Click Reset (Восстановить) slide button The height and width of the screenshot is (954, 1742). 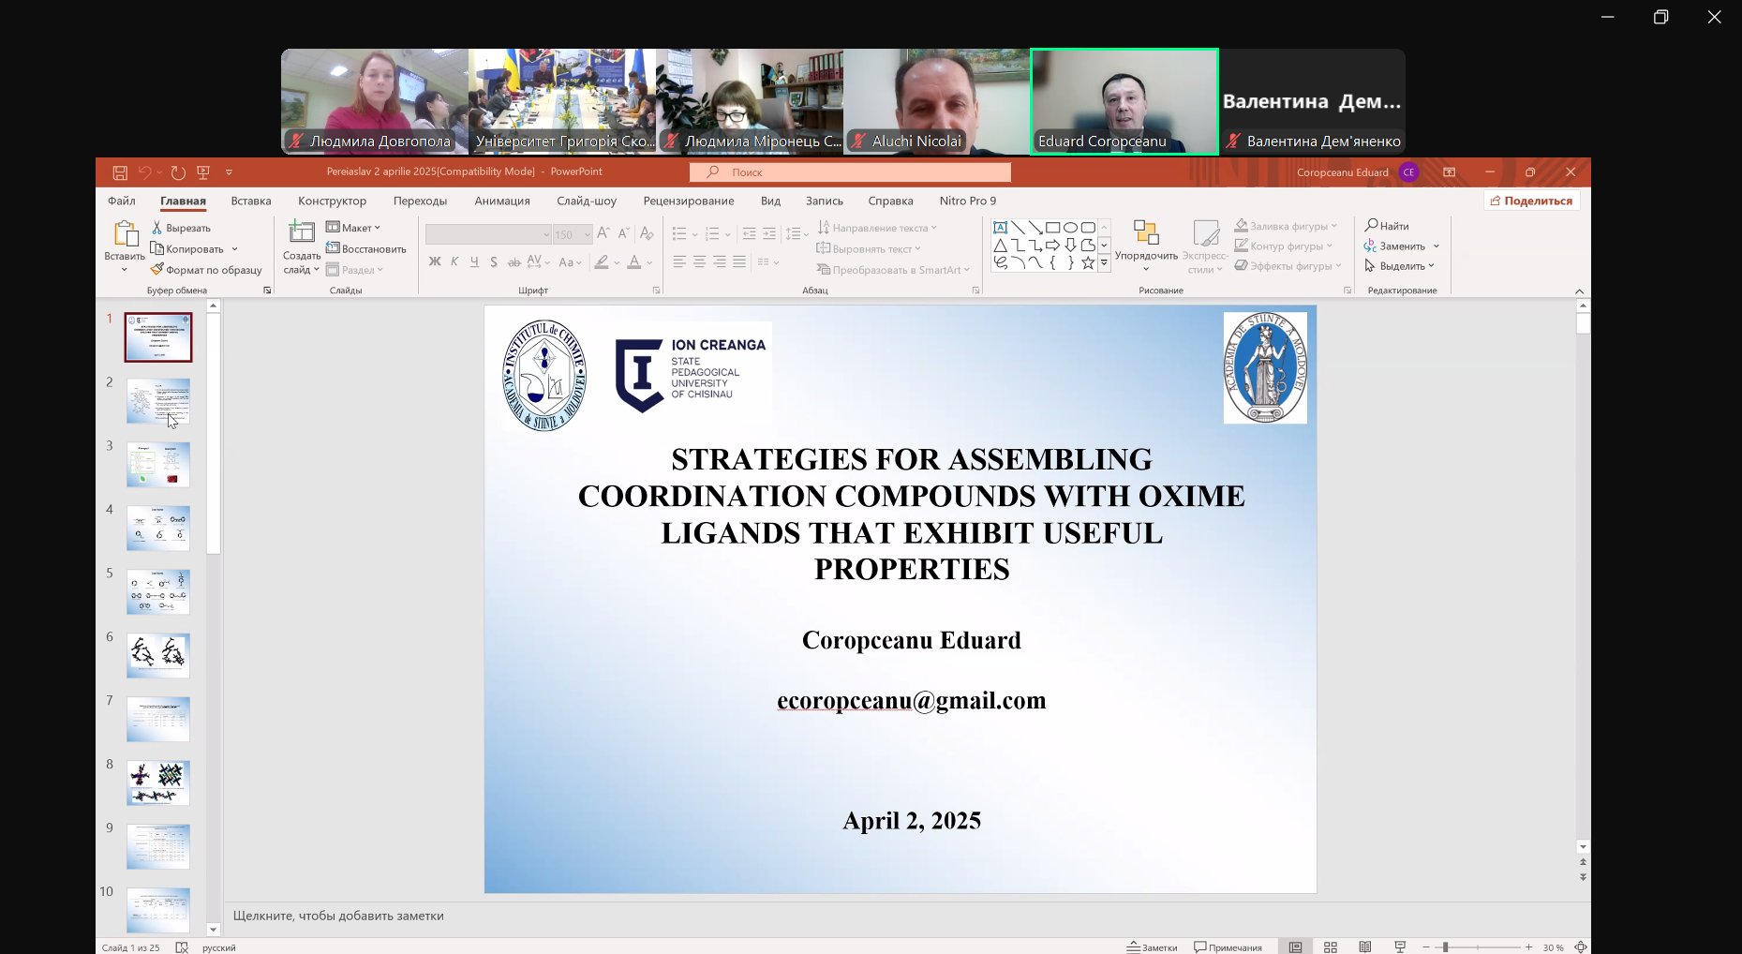click(x=366, y=248)
